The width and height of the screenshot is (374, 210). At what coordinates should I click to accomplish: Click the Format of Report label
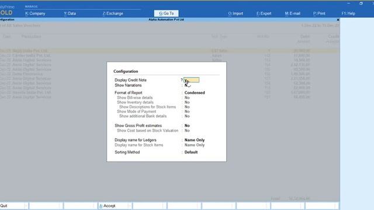click(129, 93)
